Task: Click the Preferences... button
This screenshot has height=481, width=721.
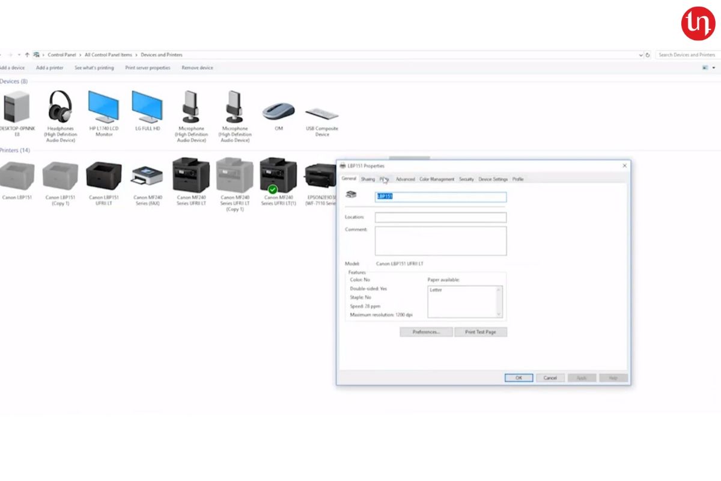Action: pyautogui.click(x=427, y=332)
